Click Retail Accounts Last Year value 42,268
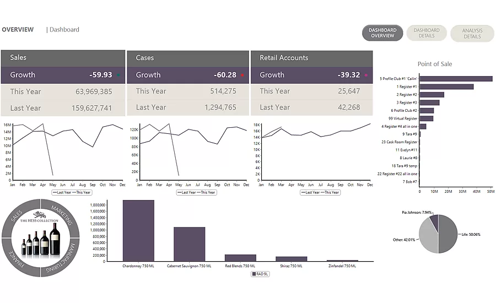496x303 pixels. point(349,107)
